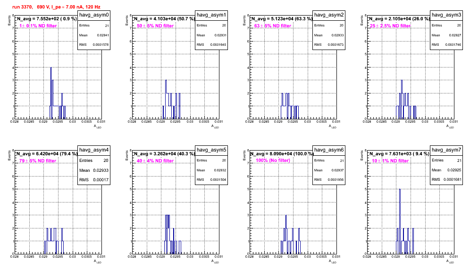Click RMS 0.0001681 in havg_asym7 stats

coord(446,179)
